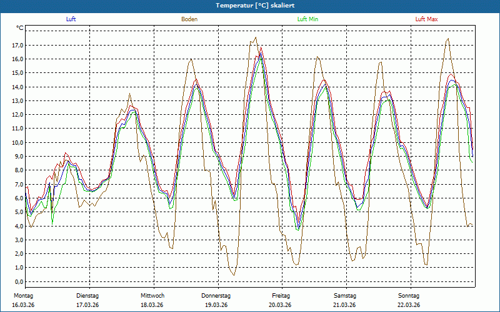Click the Donnerstag day label
The width and height of the screenshot is (500, 312).
[x=216, y=295]
